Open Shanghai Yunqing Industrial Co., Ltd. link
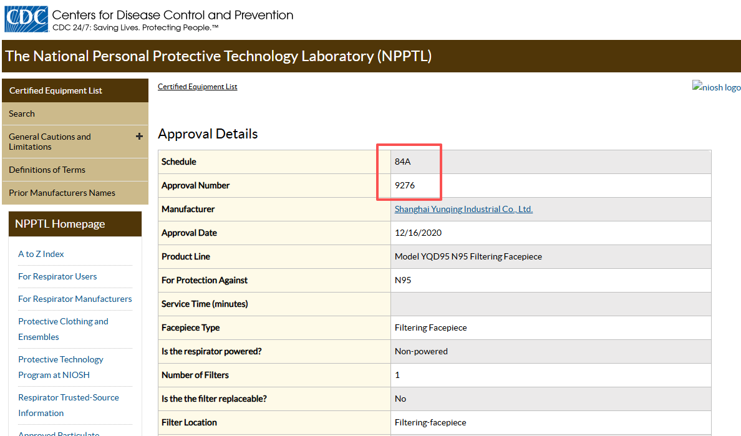The height and width of the screenshot is (436, 741). (463, 209)
